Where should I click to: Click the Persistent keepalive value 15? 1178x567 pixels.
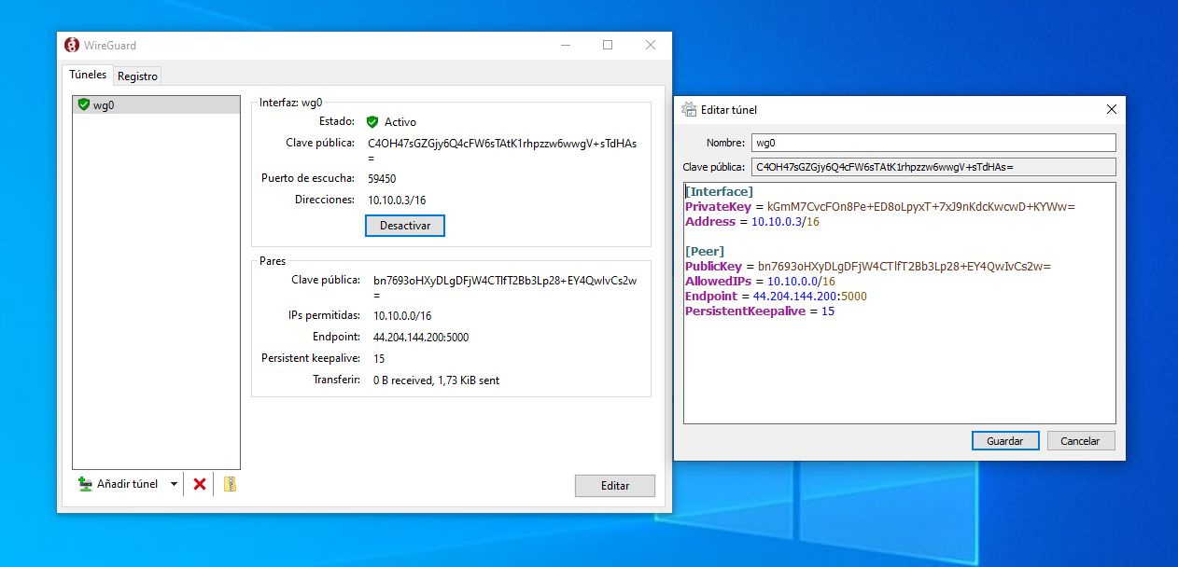click(x=379, y=359)
